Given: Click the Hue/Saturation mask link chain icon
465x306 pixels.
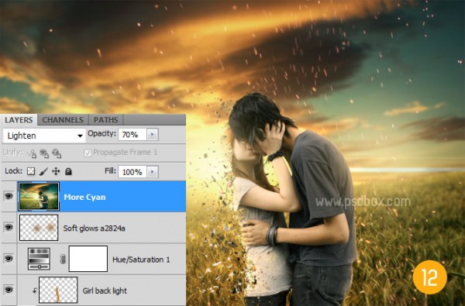Looking at the screenshot, I should (x=63, y=260).
